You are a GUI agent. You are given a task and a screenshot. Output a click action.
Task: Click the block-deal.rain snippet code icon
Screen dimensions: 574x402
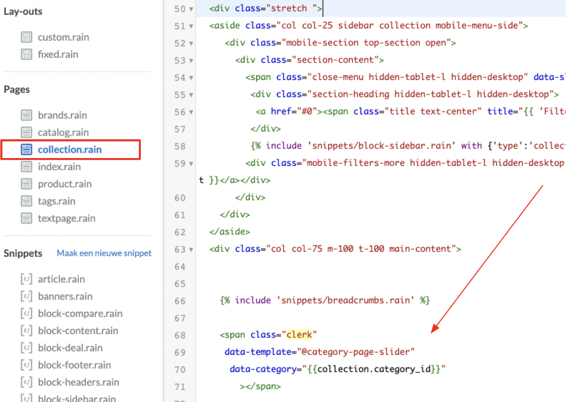26,348
